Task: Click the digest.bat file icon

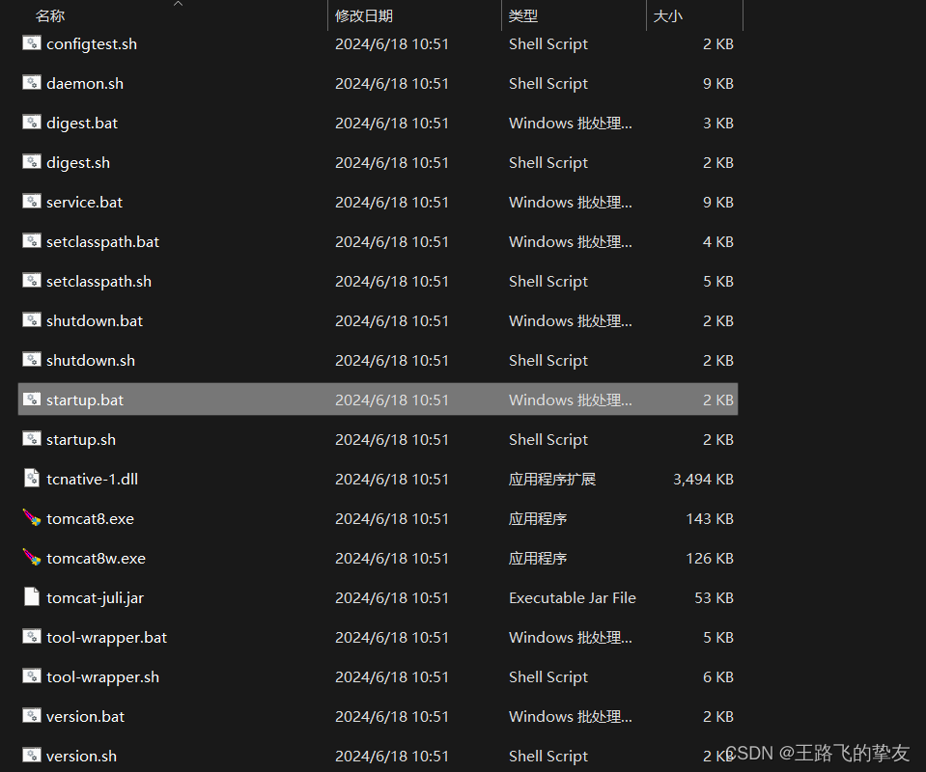Action: click(x=32, y=123)
